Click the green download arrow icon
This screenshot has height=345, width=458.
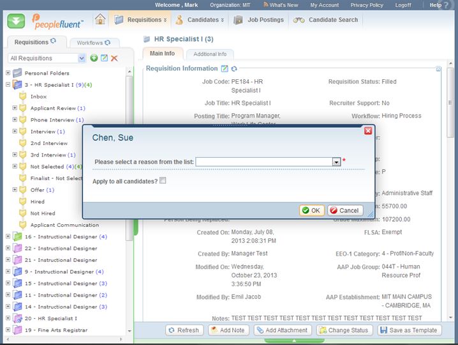coord(17,20)
